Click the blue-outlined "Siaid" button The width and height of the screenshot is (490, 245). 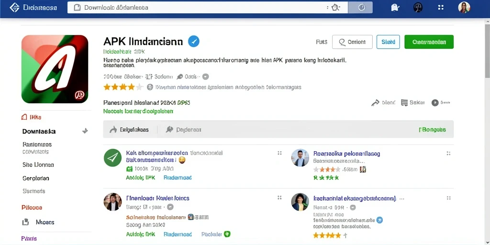[x=388, y=42]
